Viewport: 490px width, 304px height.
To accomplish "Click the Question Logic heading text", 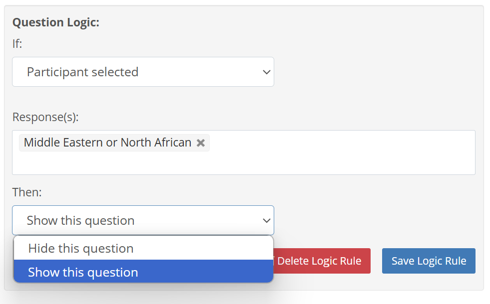I will (56, 23).
